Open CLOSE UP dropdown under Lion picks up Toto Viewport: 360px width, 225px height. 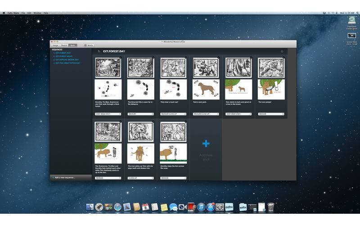click(x=140, y=178)
